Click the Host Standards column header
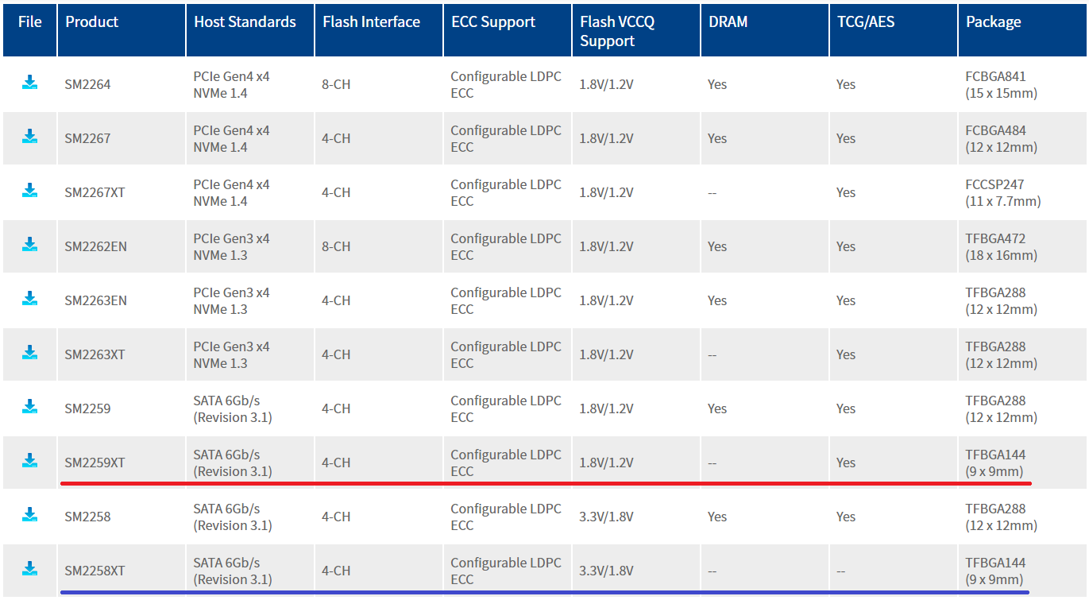 (x=245, y=22)
